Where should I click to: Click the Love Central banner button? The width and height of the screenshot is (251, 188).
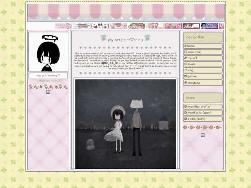tap(173, 26)
